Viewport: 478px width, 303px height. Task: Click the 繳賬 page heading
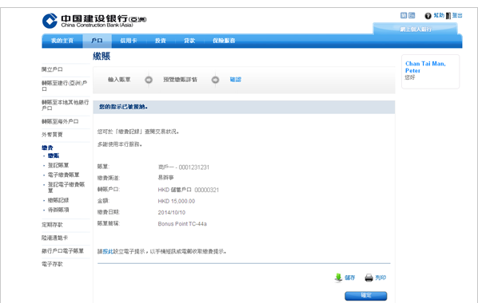[x=102, y=57]
